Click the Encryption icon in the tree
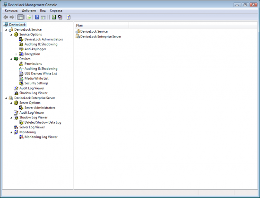This screenshot has width=260, height=198. point(21,54)
